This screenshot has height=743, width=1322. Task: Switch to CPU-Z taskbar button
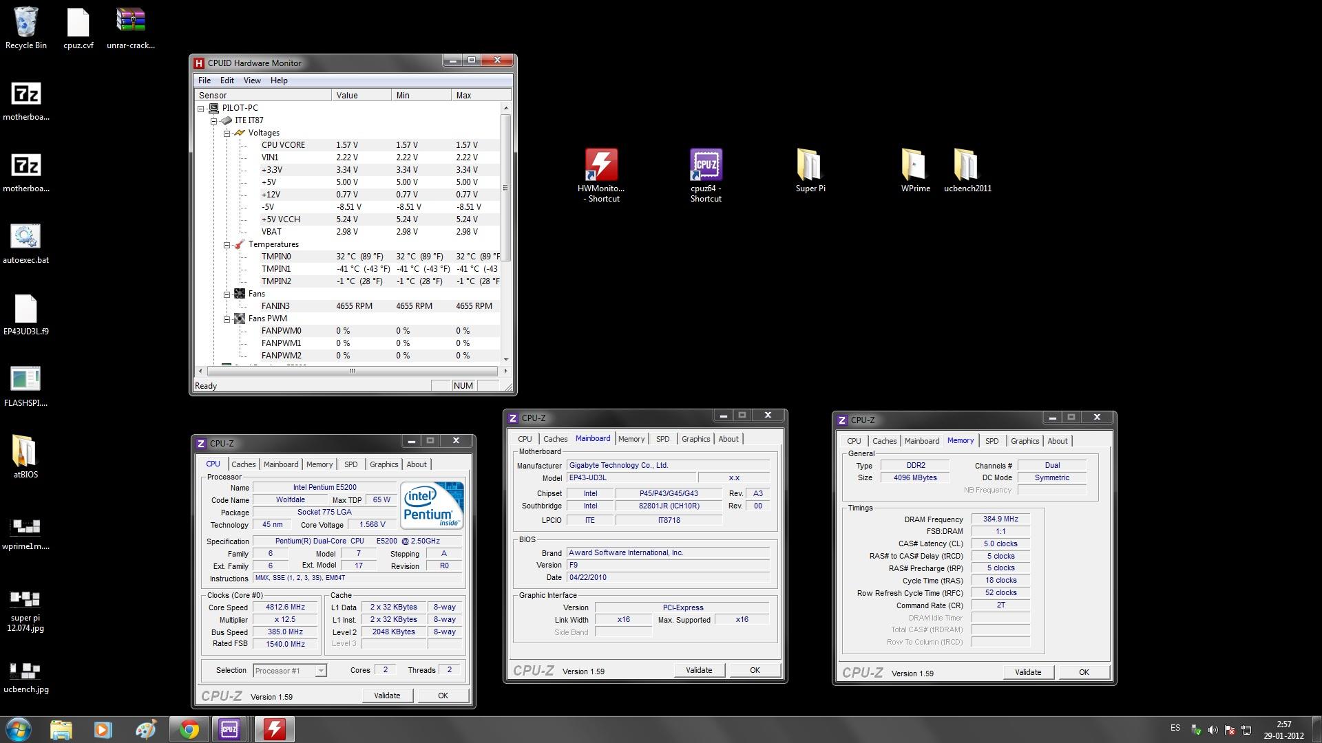229,729
